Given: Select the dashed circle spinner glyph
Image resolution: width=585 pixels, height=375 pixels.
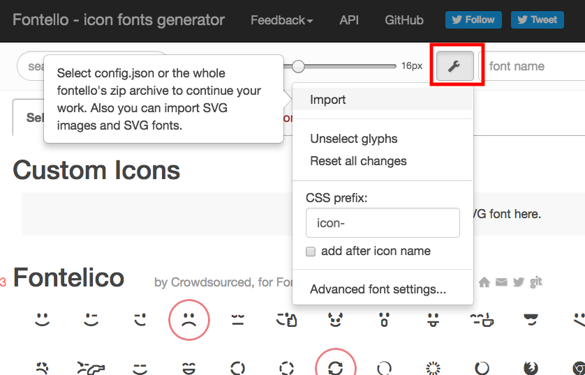Looking at the screenshot, I should [286, 368].
